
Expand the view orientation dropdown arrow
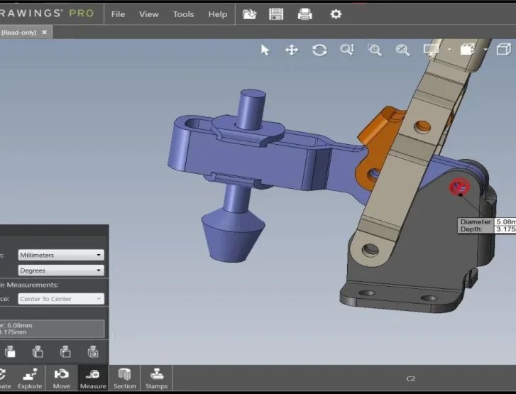(x=485, y=50)
